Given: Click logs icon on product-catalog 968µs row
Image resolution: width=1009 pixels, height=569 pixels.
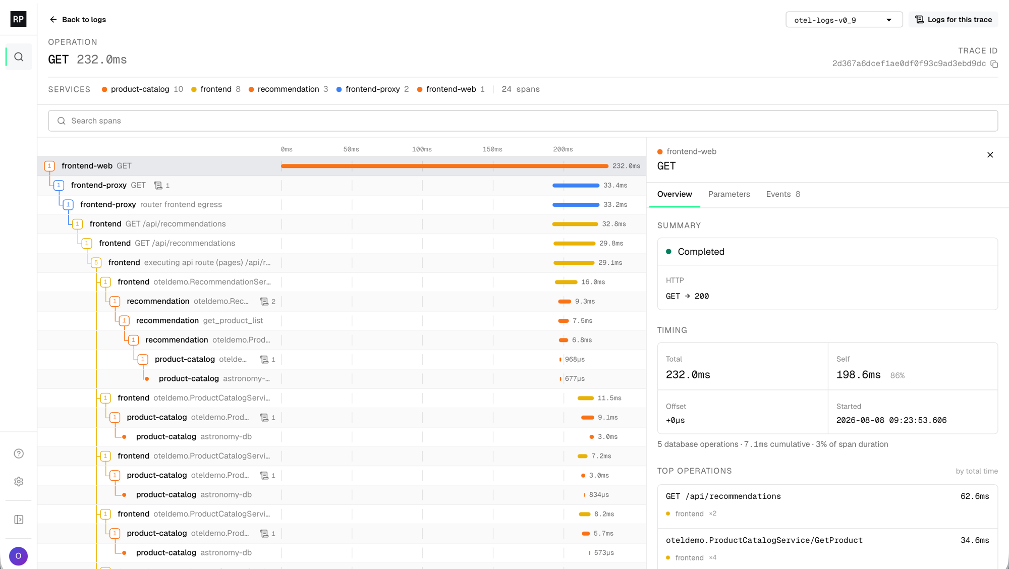Looking at the screenshot, I should click(264, 360).
